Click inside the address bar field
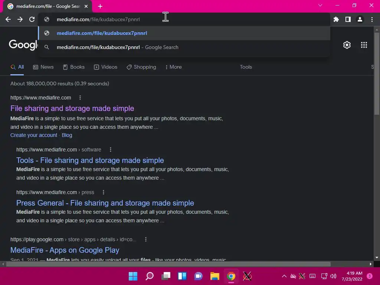The width and height of the screenshot is (380, 285). coord(184,19)
